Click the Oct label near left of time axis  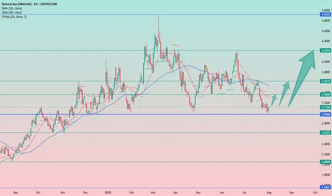click(x=38, y=192)
